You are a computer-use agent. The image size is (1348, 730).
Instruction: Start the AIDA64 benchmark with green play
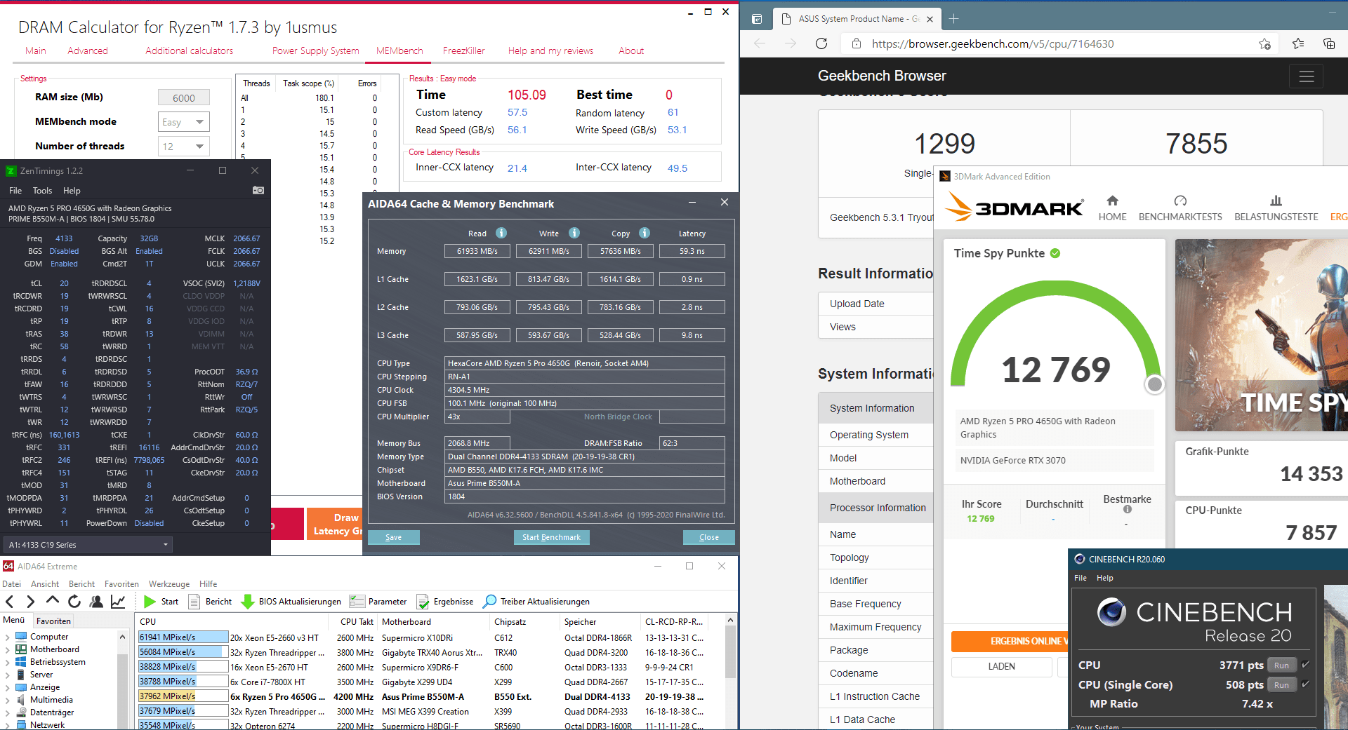pyautogui.click(x=161, y=601)
